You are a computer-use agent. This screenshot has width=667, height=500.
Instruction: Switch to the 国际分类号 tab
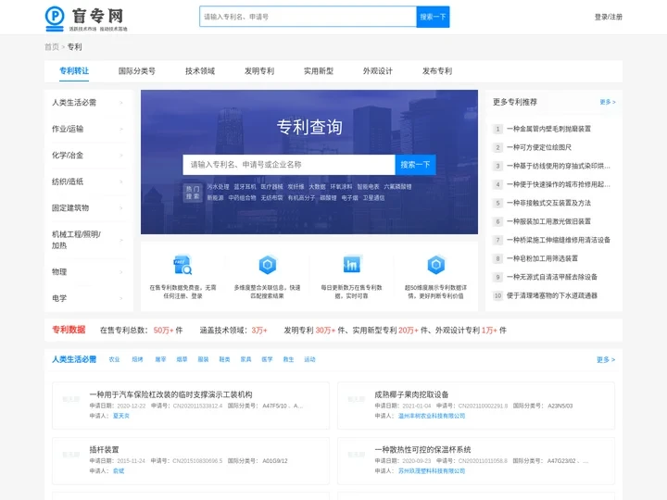pyautogui.click(x=136, y=71)
